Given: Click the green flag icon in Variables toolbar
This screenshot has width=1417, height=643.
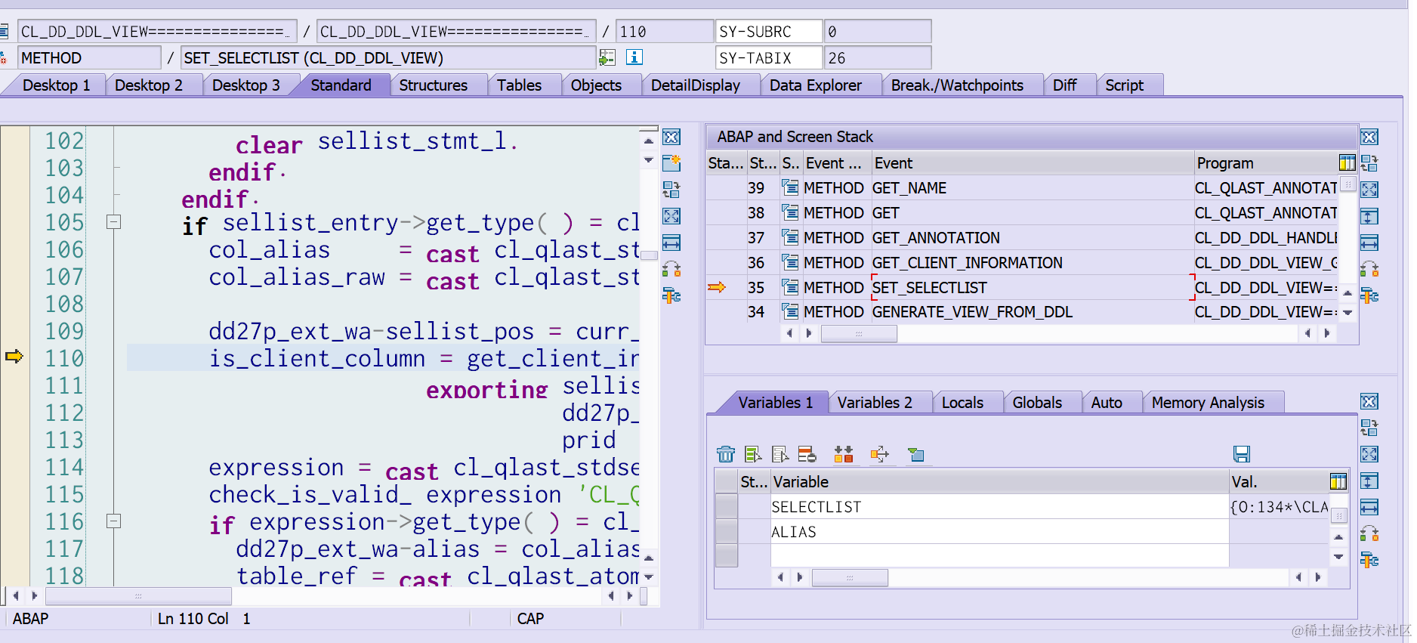Looking at the screenshot, I should tap(916, 454).
